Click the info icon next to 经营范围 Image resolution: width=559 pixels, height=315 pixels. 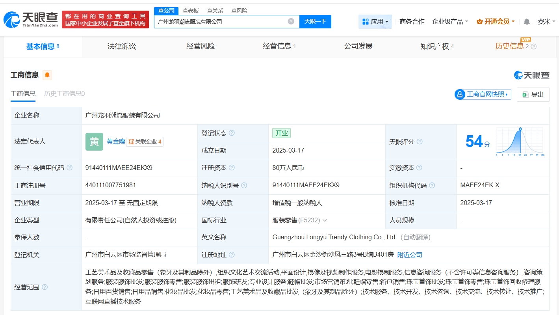tap(45, 287)
